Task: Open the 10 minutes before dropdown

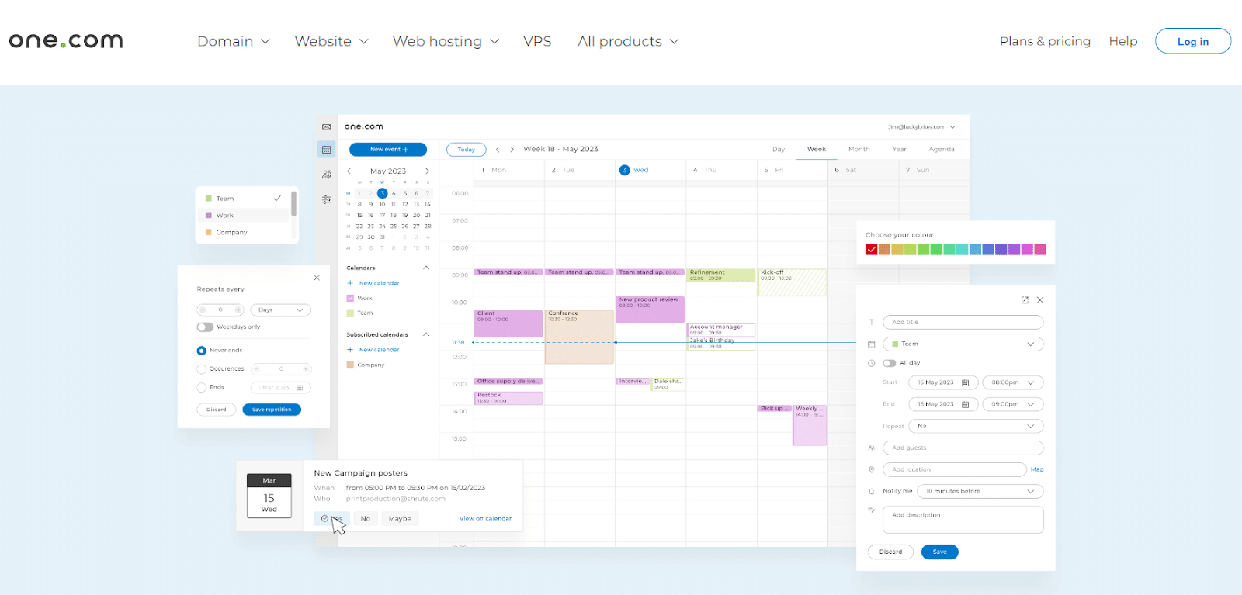Action: 980,491
